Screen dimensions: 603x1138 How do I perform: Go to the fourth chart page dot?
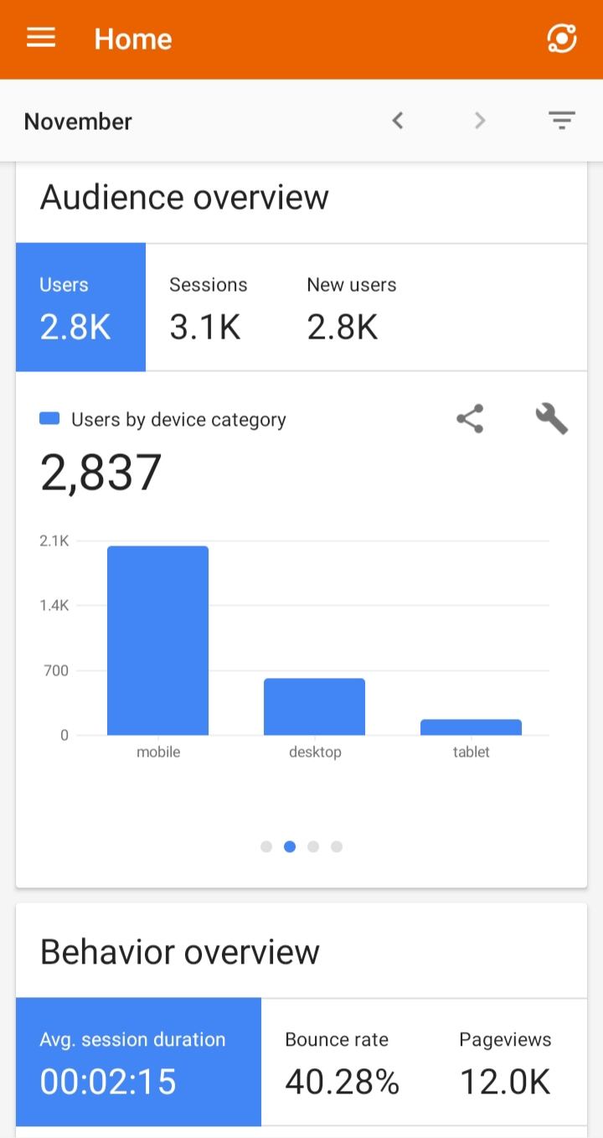point(337,846)
